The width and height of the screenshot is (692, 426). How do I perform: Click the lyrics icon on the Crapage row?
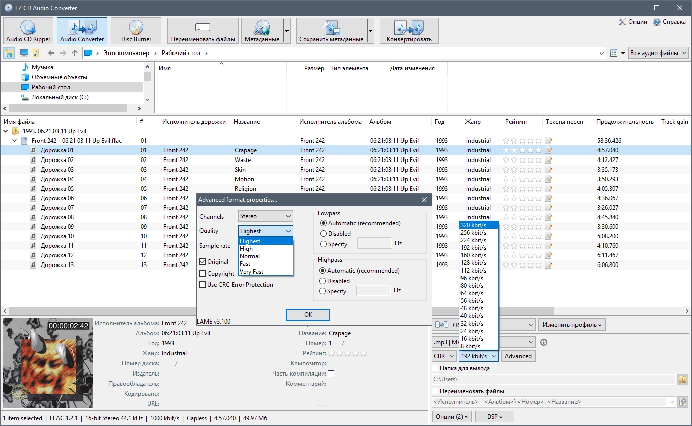(549, 150)
